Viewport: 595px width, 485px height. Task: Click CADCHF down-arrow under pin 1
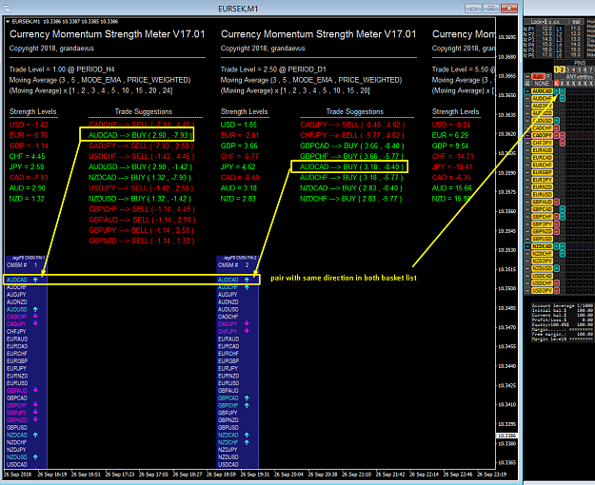click(x=557, y=128)
